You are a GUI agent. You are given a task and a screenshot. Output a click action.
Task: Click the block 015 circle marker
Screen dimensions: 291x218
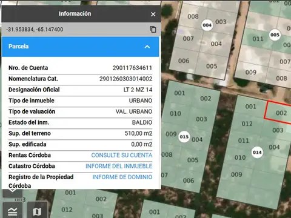click(x=184, y=137)
